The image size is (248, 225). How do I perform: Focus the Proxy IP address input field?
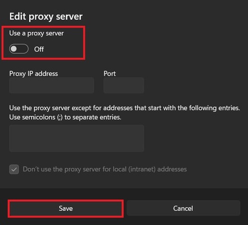(x=52, y=85)
